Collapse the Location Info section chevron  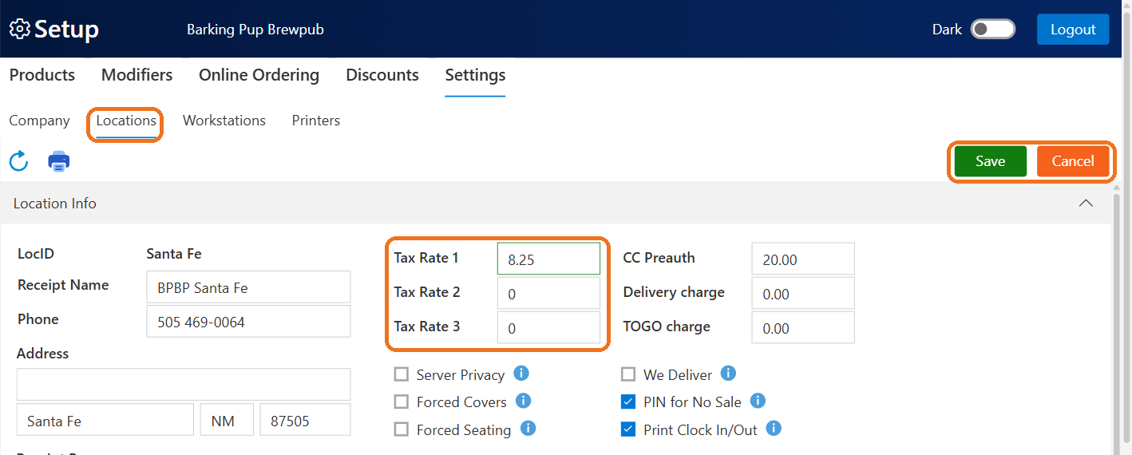pos(1086,203)
